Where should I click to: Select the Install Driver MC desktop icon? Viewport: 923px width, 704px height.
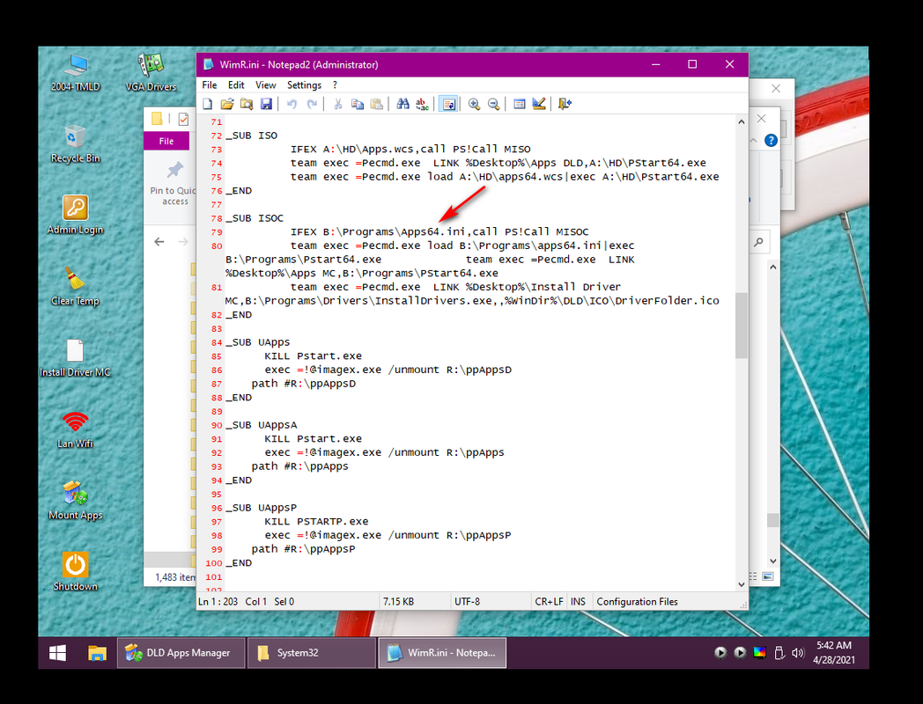point(76,358)
